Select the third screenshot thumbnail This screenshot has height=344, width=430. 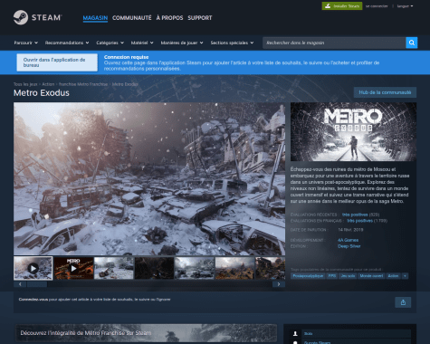pos(114,268)
